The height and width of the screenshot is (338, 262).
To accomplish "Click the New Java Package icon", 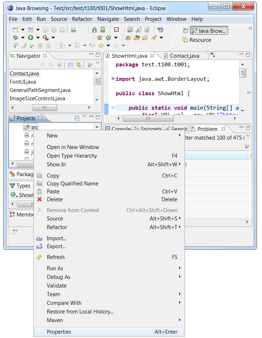I will click(x=100, y=38).
